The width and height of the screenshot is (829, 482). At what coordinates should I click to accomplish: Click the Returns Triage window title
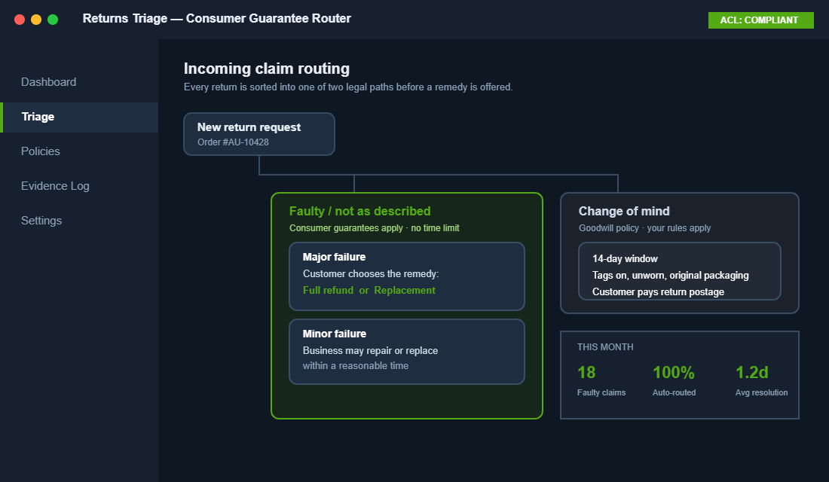coord(217,19)
